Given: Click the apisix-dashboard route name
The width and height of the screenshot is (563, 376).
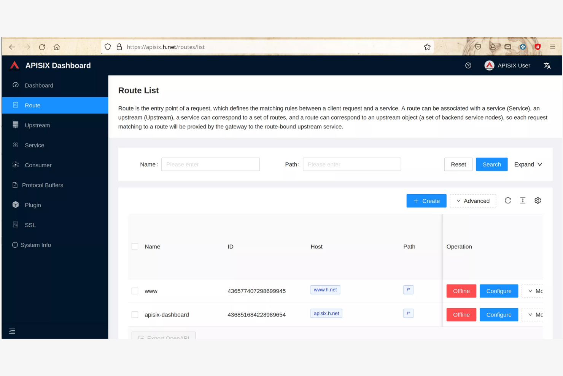Looking at the screenshot, I should [167, 315].
